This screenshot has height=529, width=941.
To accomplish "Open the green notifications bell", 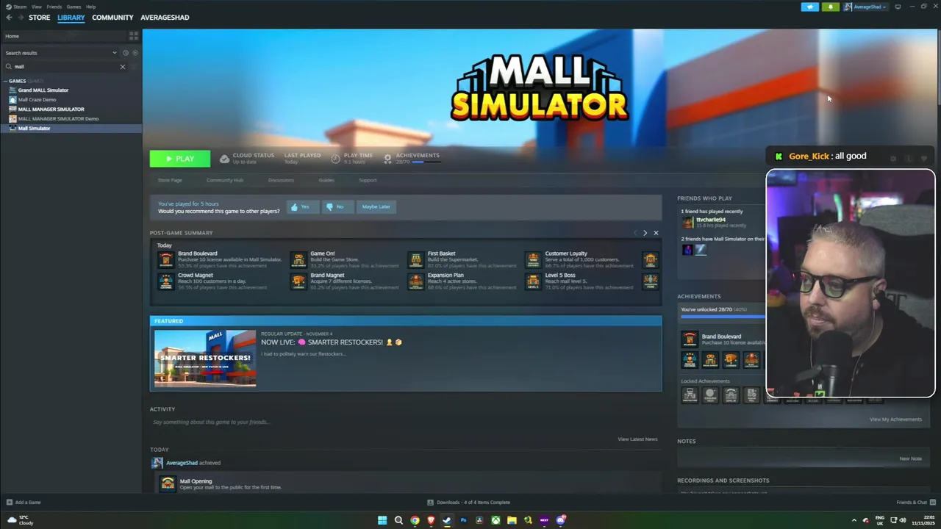I will [x=831, y=7].
